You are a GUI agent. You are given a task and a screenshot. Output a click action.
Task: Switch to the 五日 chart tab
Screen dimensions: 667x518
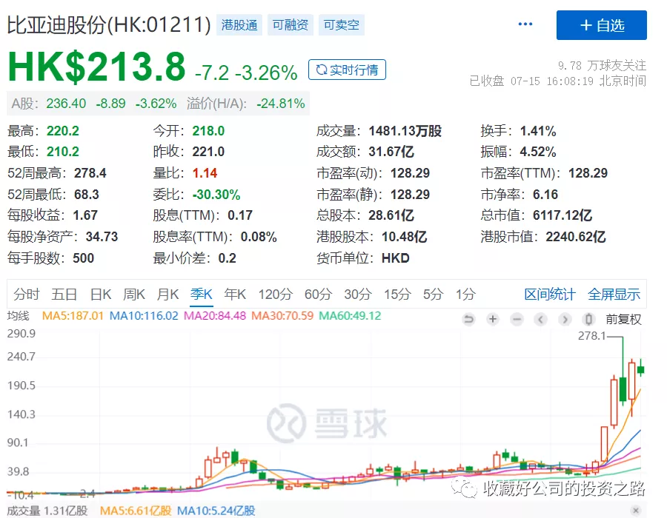coord(64,295)
